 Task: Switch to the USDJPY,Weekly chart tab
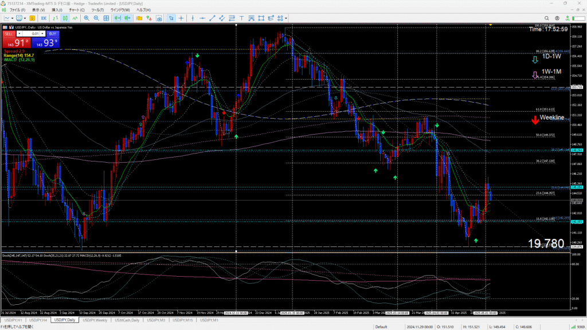click(x=95, y=320)
